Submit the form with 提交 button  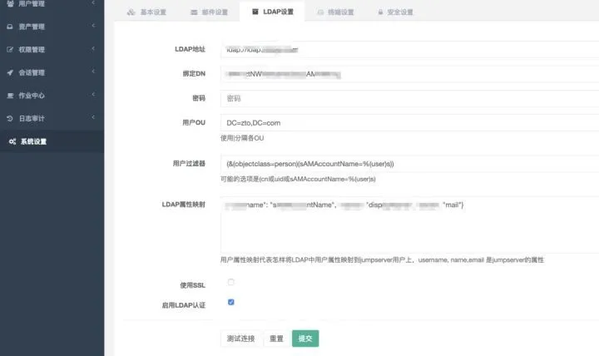pyautogui.click(x=305, y=339)
